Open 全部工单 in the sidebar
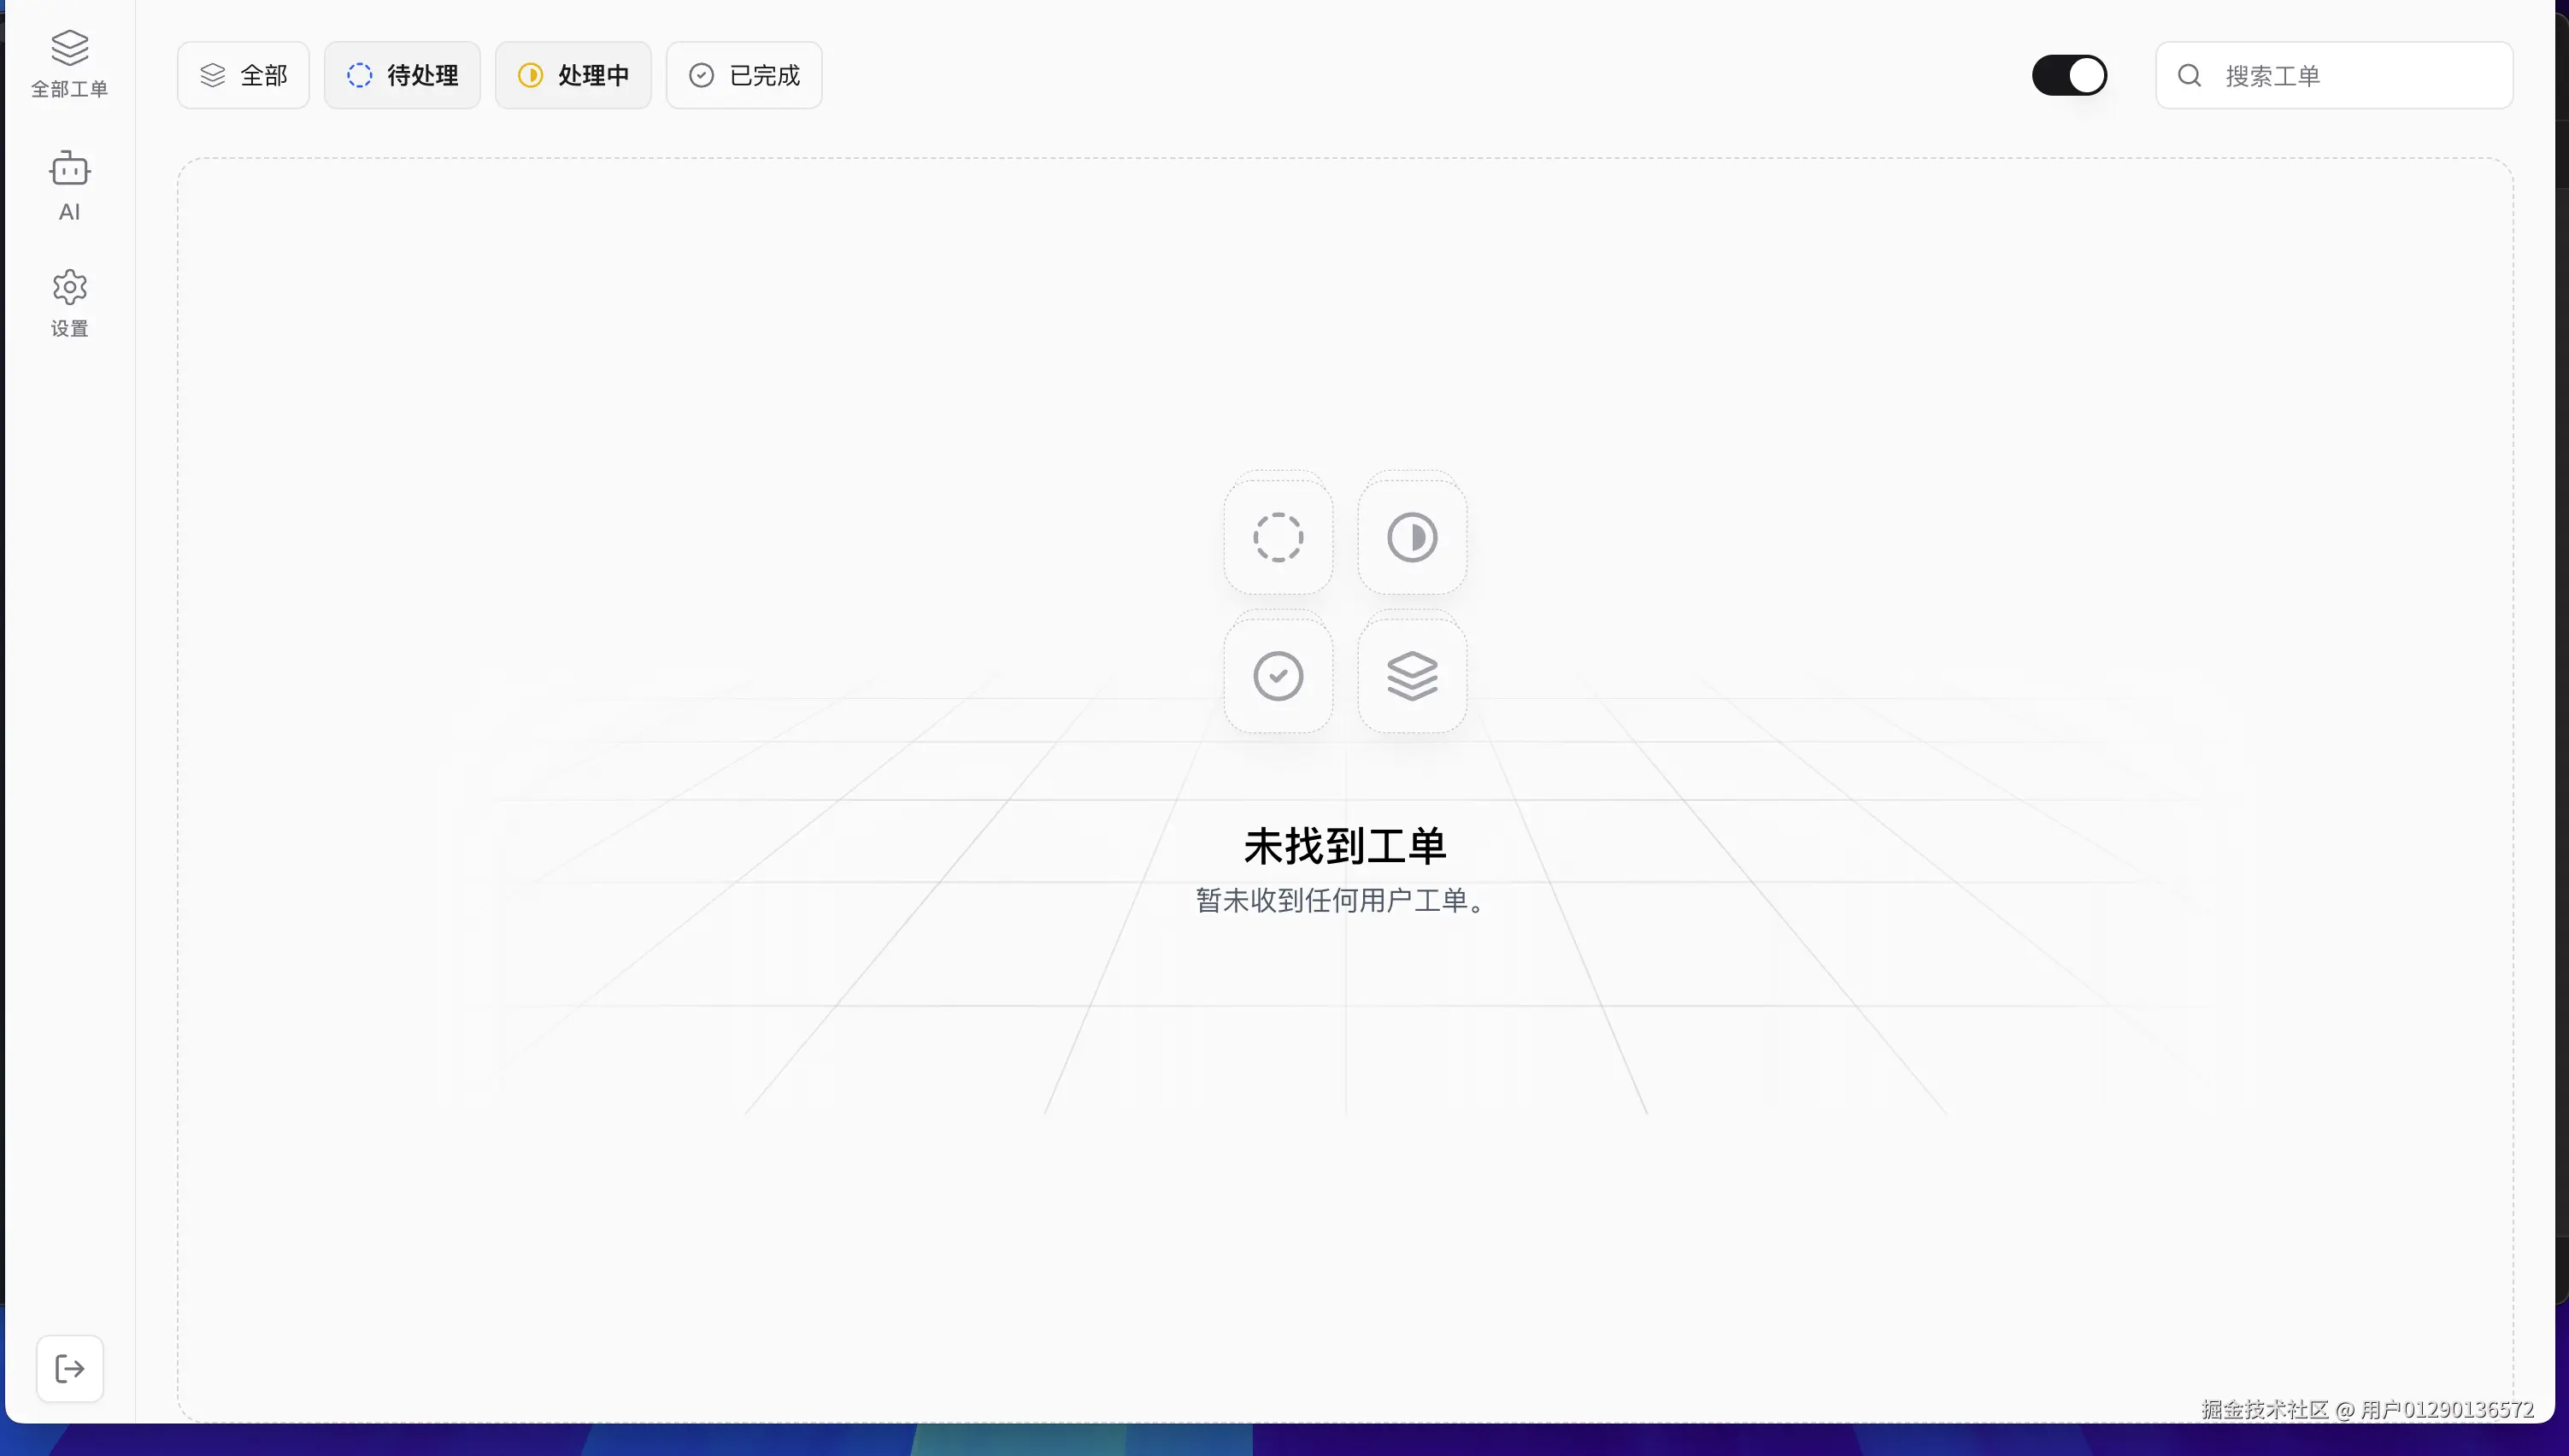 click(69, 63)
